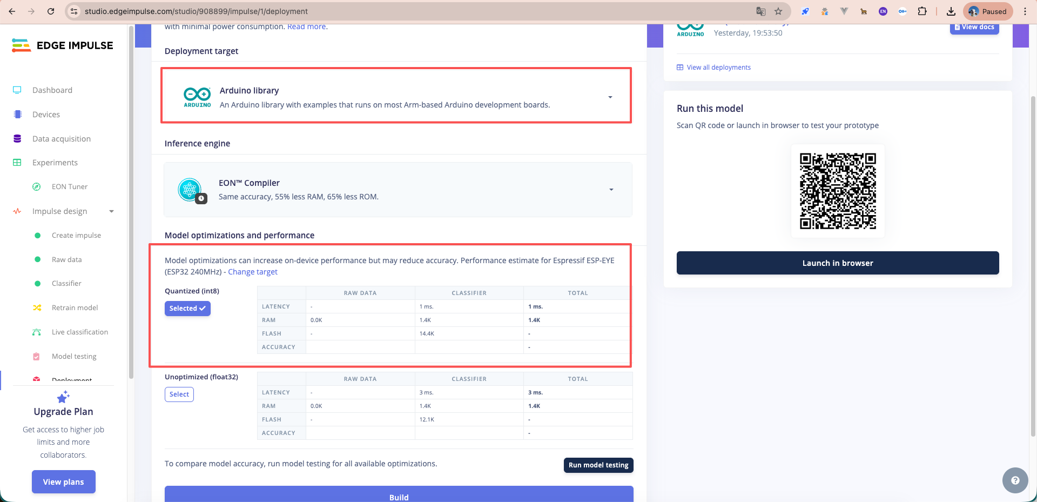The width and height of the screenshot is (1037, 502).
Task: Click the Experiments grid icon
Action: pos(17,163)
